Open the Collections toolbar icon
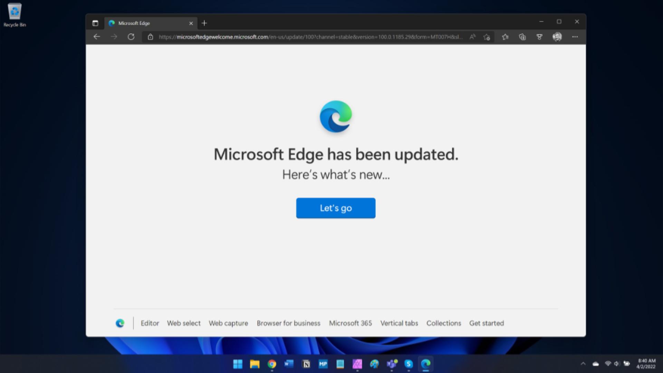 click(522, 37)
